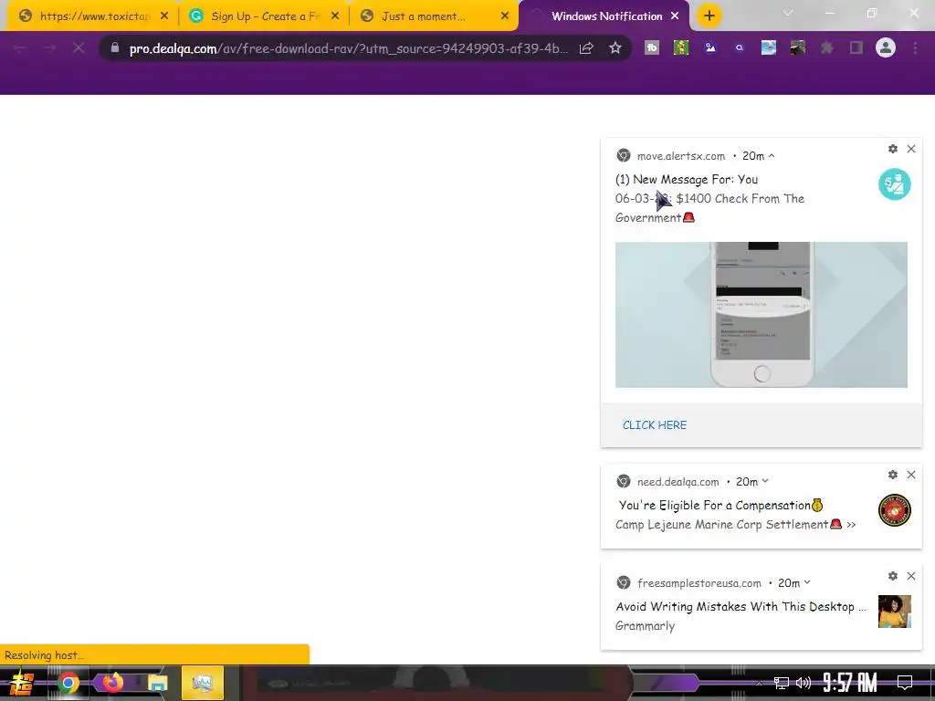
Task: Close the 'Just a moment...' tab
Action: click(504, 16)
